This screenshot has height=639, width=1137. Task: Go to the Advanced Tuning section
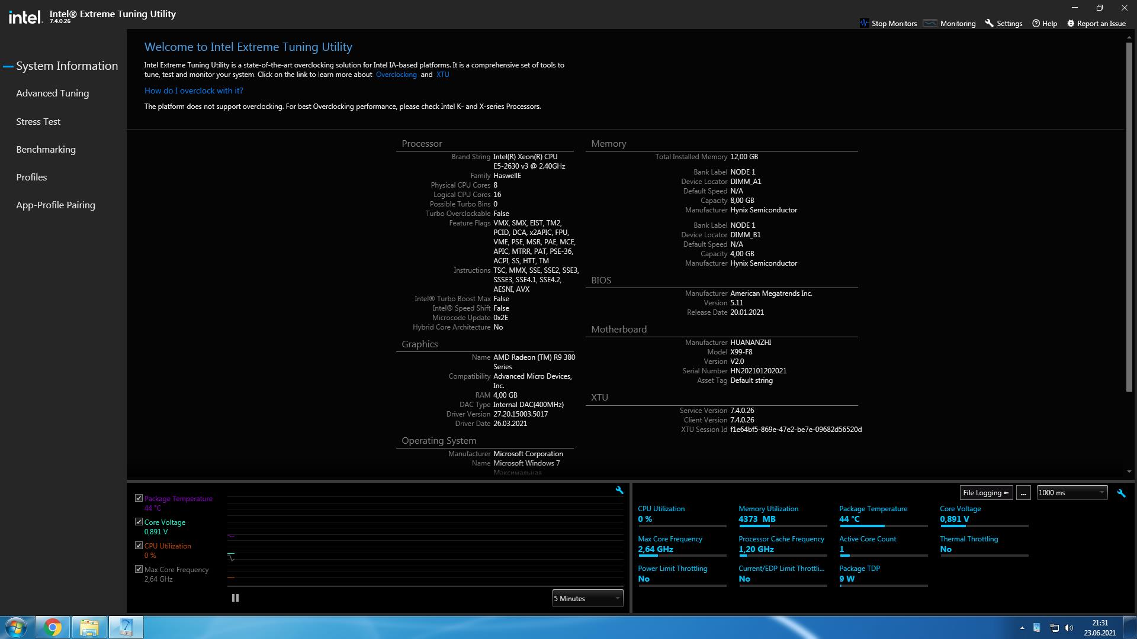(x=53, y=93)
